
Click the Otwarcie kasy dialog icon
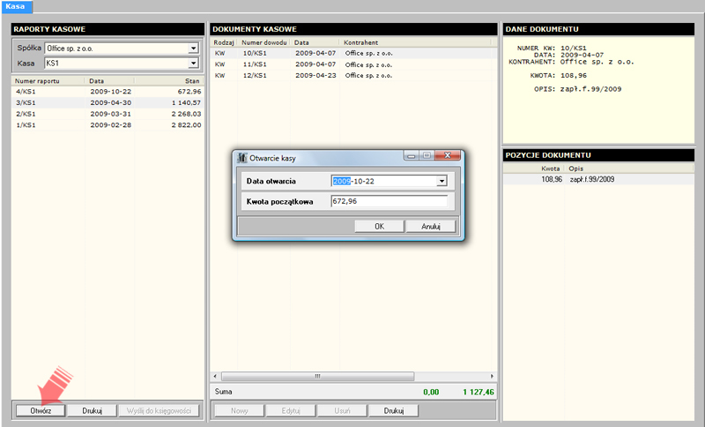[x=242, y=158]
